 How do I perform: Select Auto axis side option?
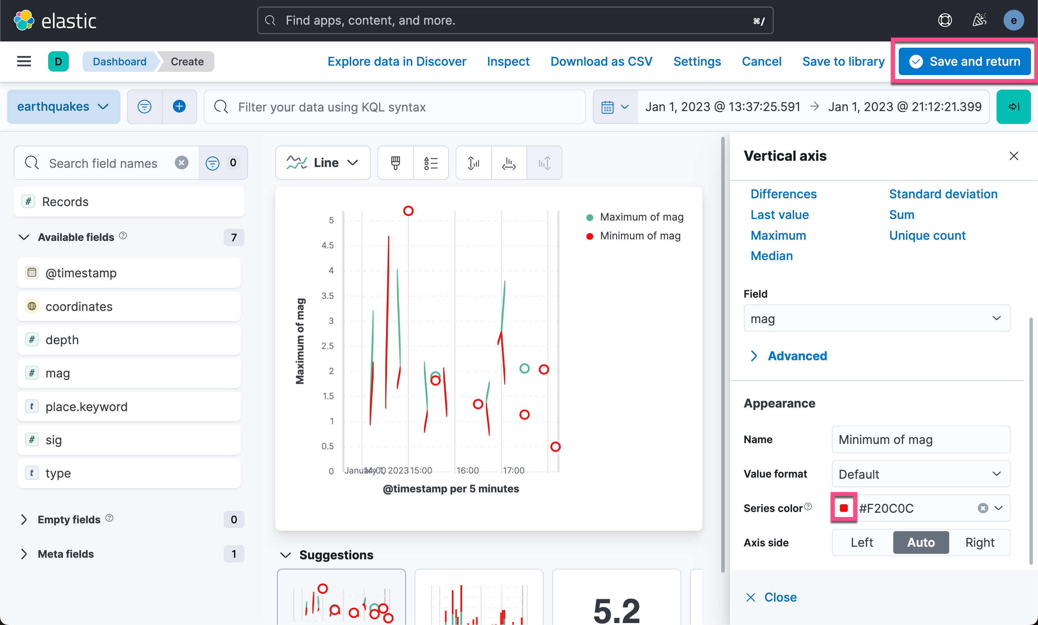click(x=921, y=542)
